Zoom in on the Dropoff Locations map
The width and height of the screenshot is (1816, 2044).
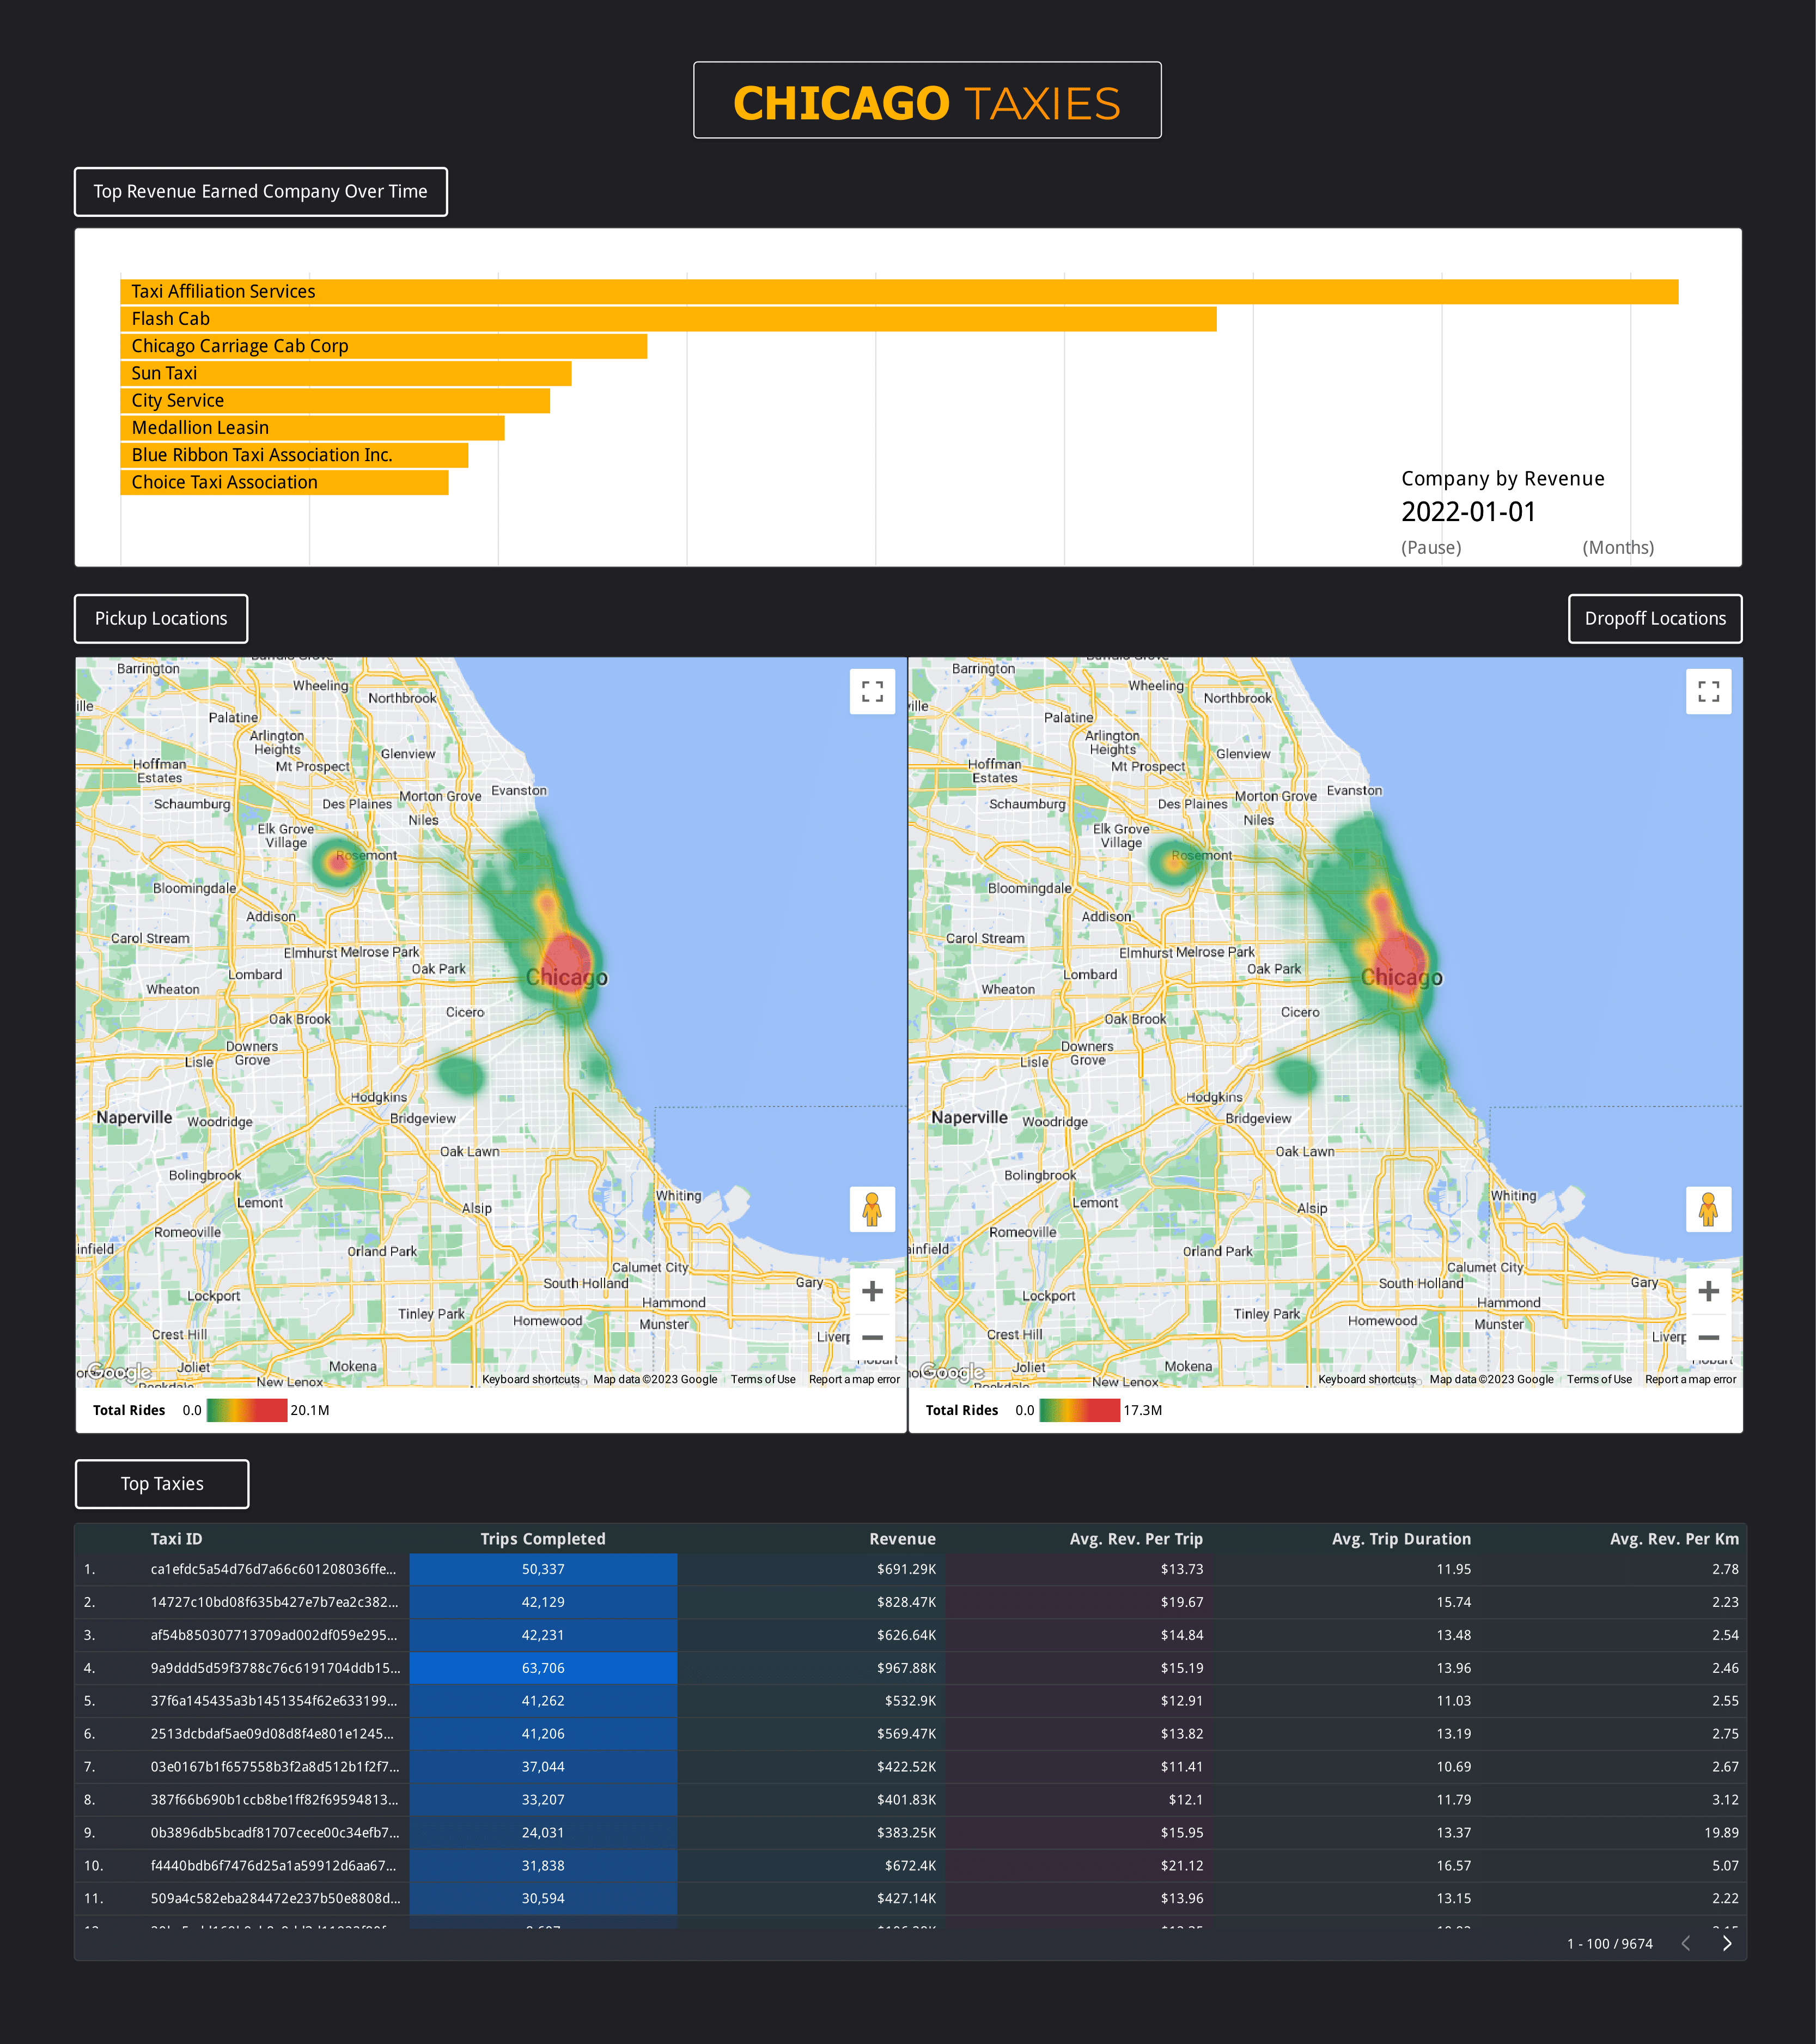[1708, 1291]
